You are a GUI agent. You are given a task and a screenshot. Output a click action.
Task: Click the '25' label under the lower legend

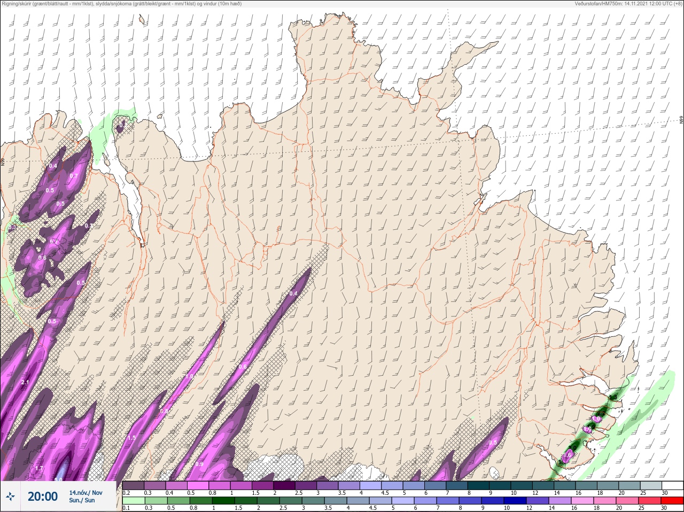click(x=642, y=508)
